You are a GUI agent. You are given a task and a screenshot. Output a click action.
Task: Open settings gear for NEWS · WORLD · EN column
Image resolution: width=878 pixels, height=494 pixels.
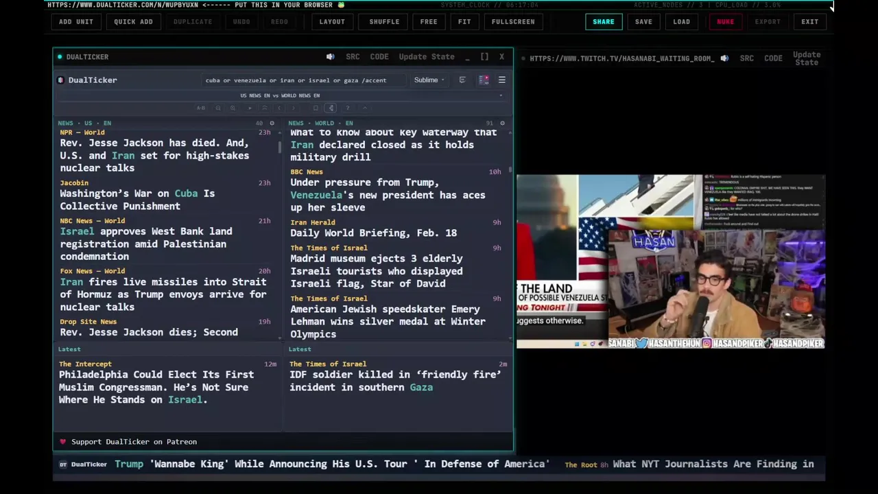pos(502,123)
